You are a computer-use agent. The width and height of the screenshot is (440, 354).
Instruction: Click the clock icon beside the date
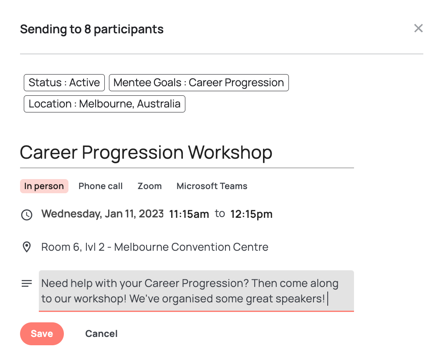tap(27, 215)
